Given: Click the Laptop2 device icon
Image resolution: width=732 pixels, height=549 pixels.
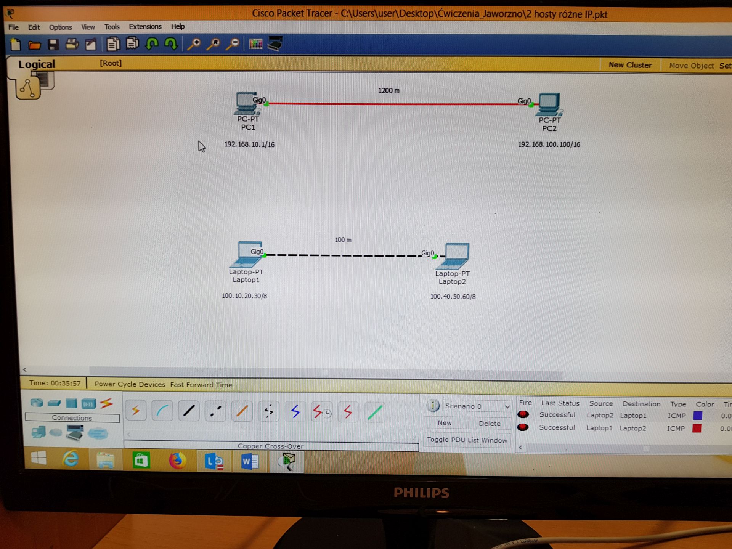Looking at the screenshot, I should [x=455, y=256].
